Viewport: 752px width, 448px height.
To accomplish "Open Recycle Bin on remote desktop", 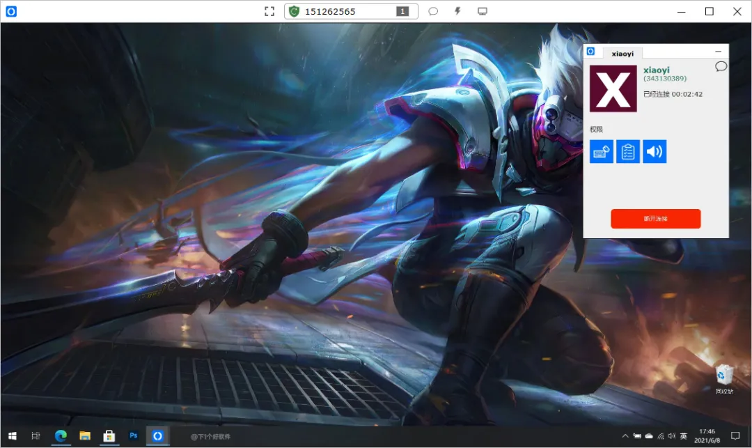I will point(724,379).
